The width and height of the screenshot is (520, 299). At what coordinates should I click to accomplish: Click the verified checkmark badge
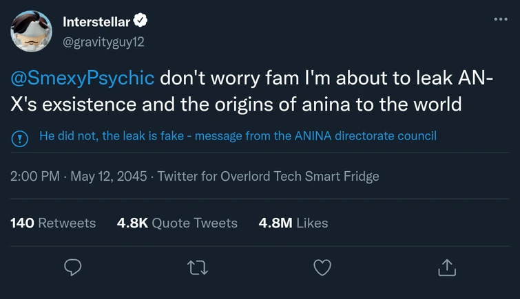tap(143, 21)
